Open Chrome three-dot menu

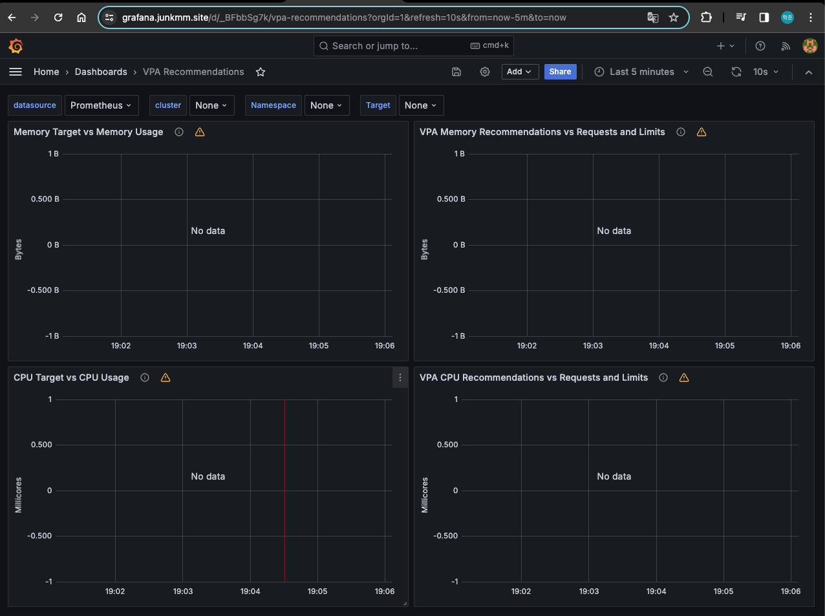(811, 17)
